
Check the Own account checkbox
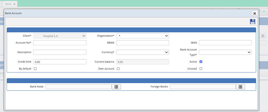coord(118,69)
